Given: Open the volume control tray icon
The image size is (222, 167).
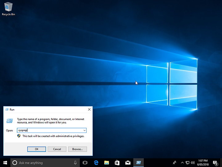Looking at the screenshot, I should [192, 163].
